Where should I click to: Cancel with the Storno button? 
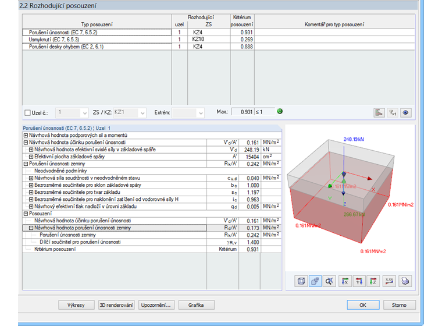click(399, 305)
